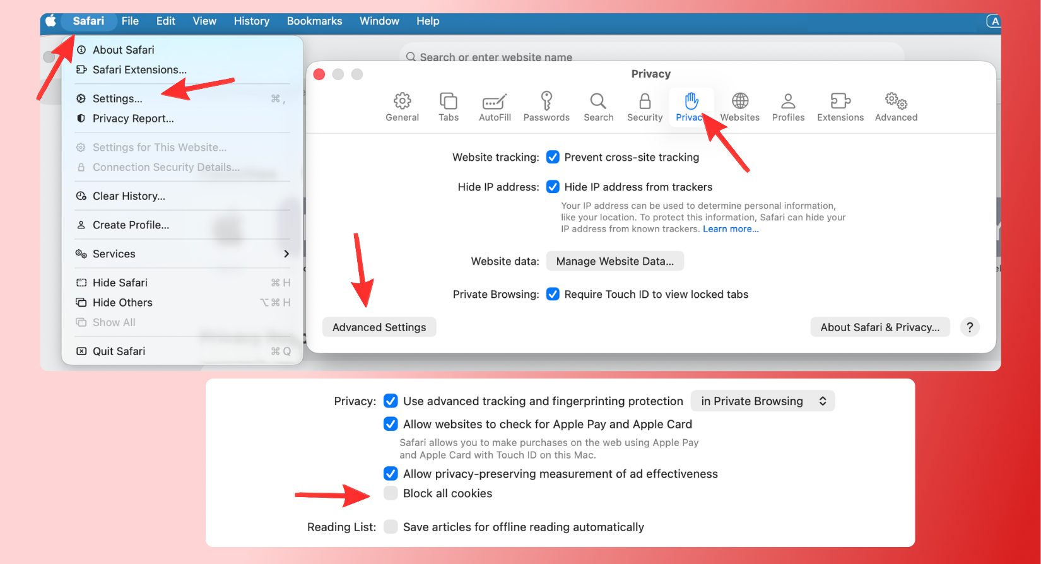
Task: Expand the Services submenu
Action: point(182,254)
